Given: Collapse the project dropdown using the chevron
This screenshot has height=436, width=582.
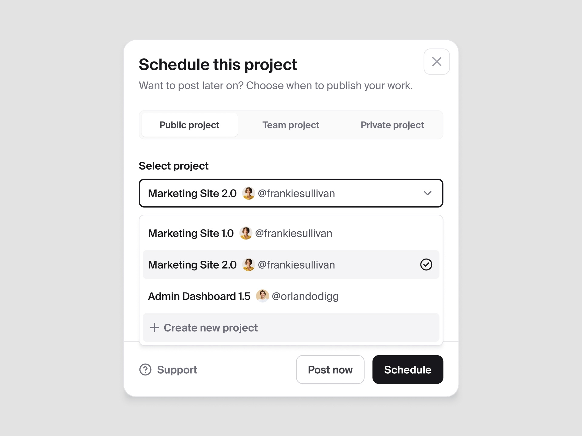Looking at the screenshot, I should click(428, 193).
